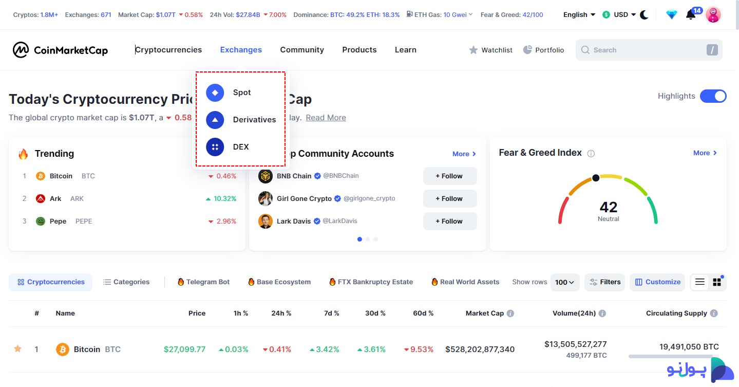The width and height of the screenshot is (739, 387).
Task: Click More in Fear & Greed card
Action: click(705, 153)
